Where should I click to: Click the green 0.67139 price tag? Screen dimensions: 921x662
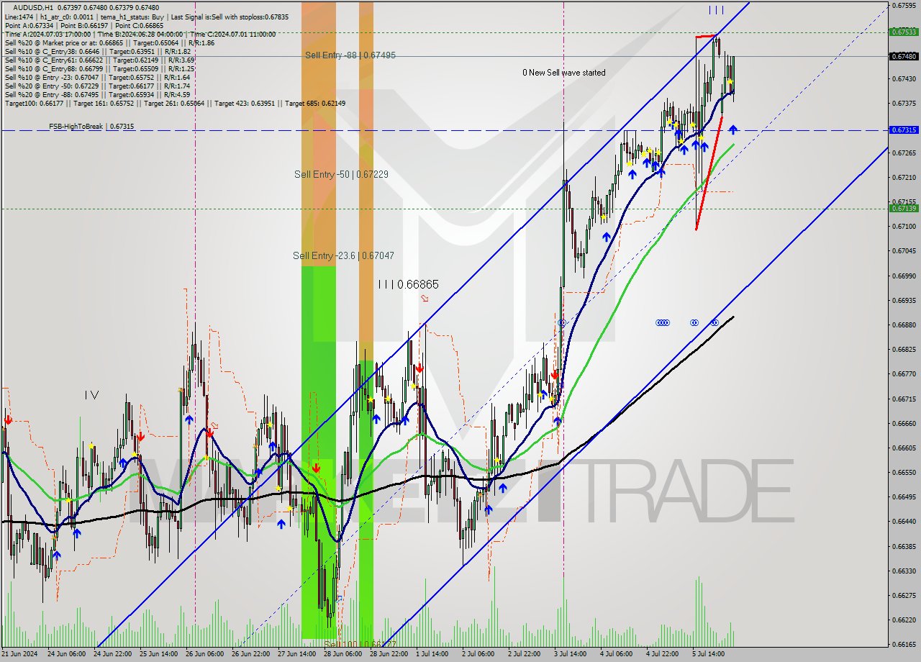(904, 208)
